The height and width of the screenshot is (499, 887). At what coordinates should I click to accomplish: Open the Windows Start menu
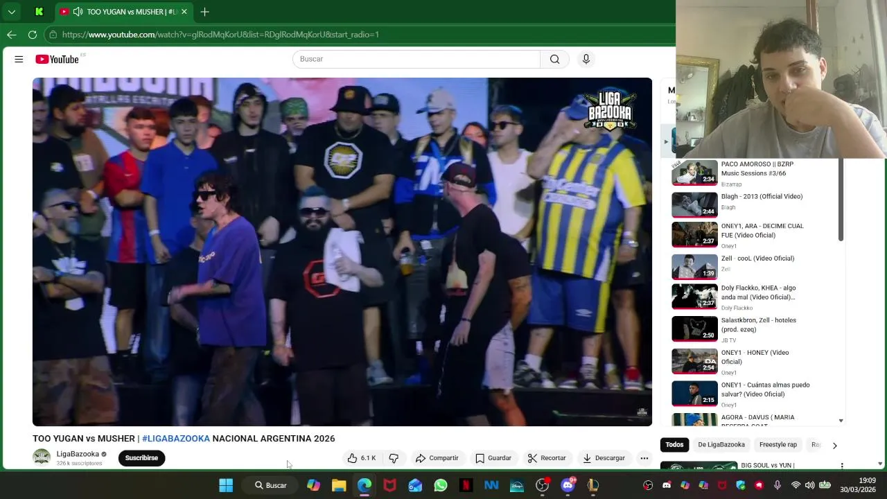pyautogui.click(x=226, y=485)
